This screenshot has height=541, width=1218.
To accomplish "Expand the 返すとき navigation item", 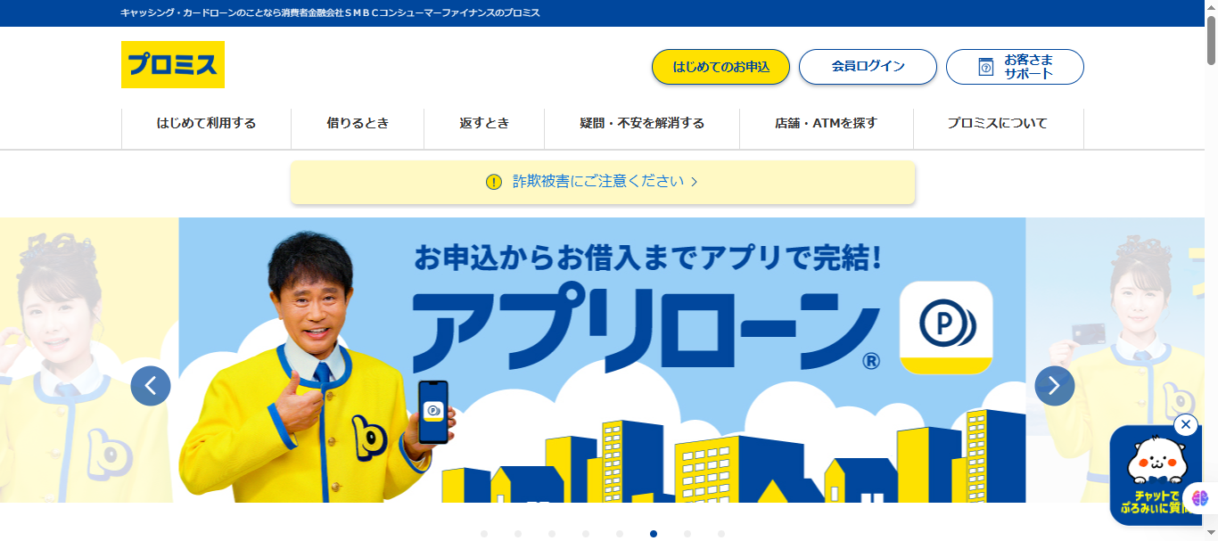I will (484, 124).
